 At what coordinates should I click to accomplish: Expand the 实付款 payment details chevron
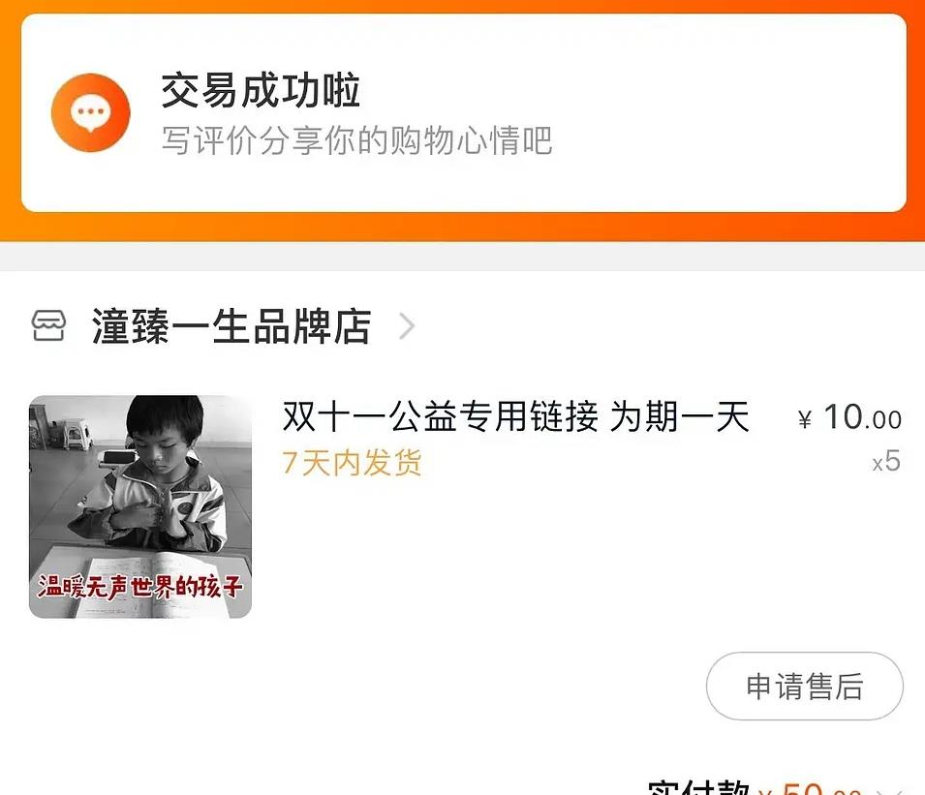[x=896, y=790]
